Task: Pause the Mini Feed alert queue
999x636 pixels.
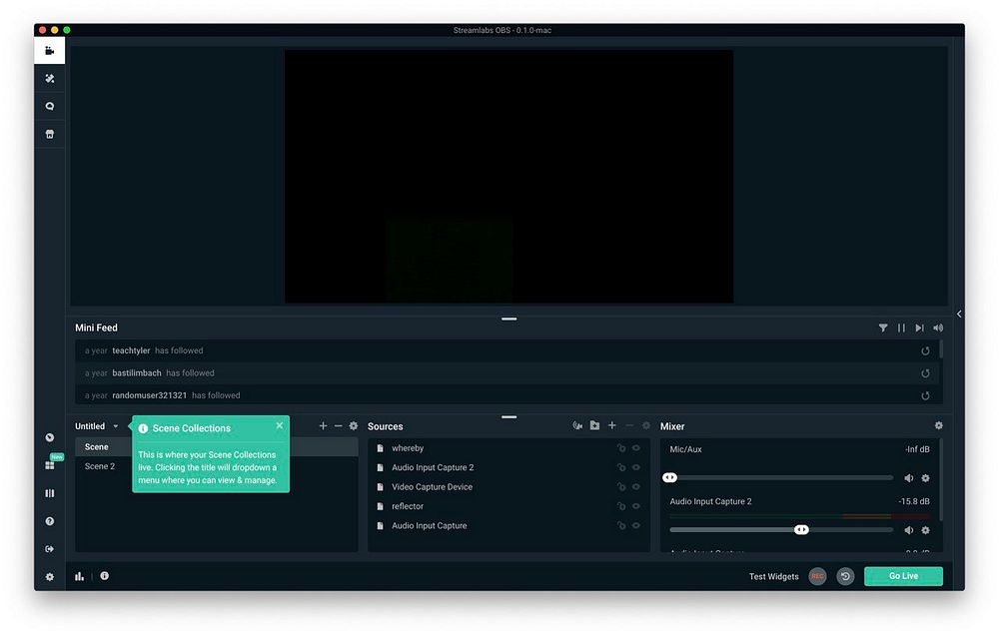Action: [x=901, y=327]
